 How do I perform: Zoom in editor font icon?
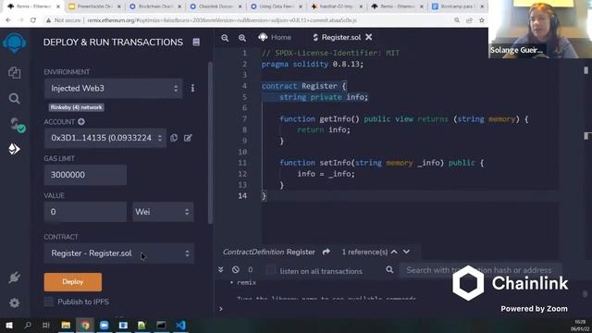[x=242, y=38]
